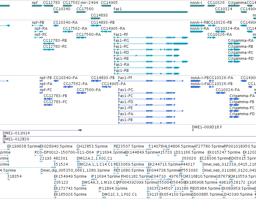Click the CG17562-PA protein feature

point(68,87)
